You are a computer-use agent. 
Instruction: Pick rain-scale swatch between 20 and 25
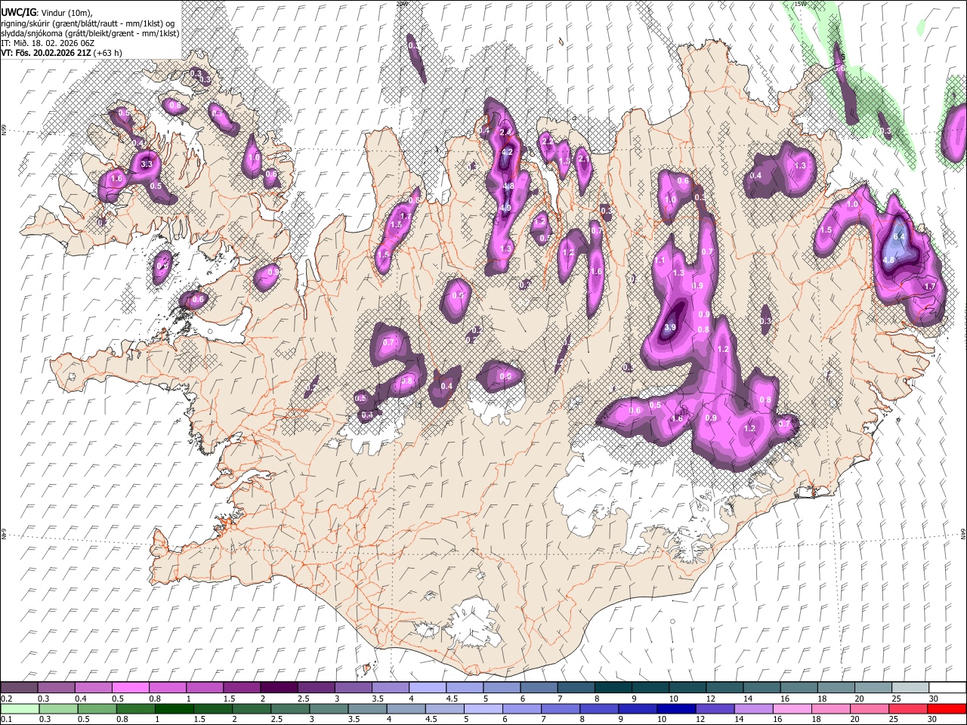point(870,708)
